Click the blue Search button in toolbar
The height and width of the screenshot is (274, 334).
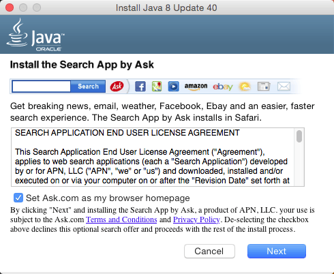pyautogui.click(x=88, y=87)
